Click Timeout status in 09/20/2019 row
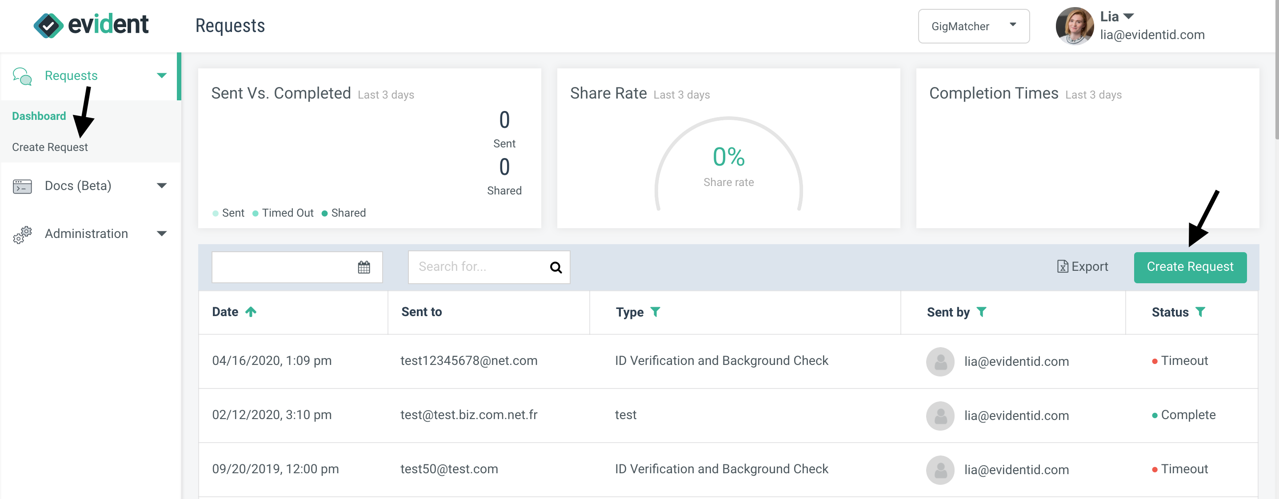Image resolution: width=1279 pixels, height=499 pixels. [x=1180, y=469]
